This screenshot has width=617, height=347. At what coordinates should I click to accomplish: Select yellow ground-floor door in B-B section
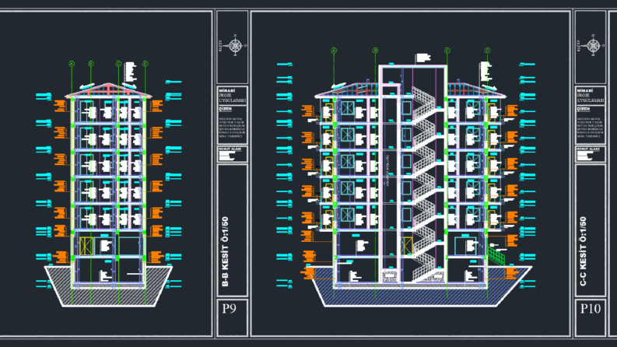86,246
